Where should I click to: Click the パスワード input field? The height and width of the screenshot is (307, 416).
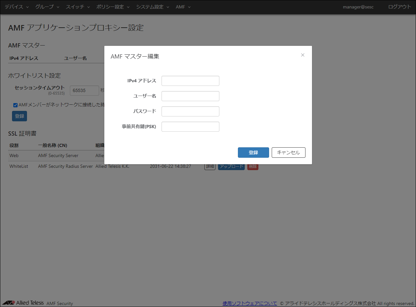(190, 111)
